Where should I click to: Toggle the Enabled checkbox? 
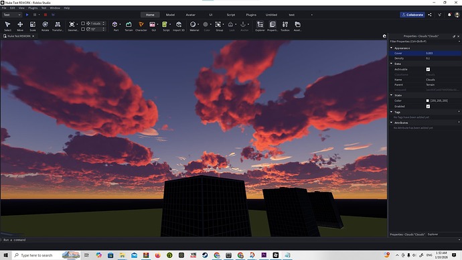[x=428, y=107]
